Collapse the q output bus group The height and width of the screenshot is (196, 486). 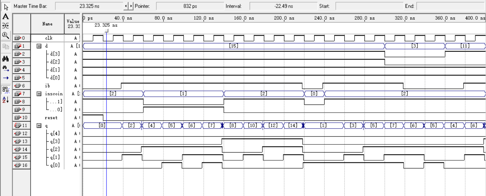[x=39, y=126]
